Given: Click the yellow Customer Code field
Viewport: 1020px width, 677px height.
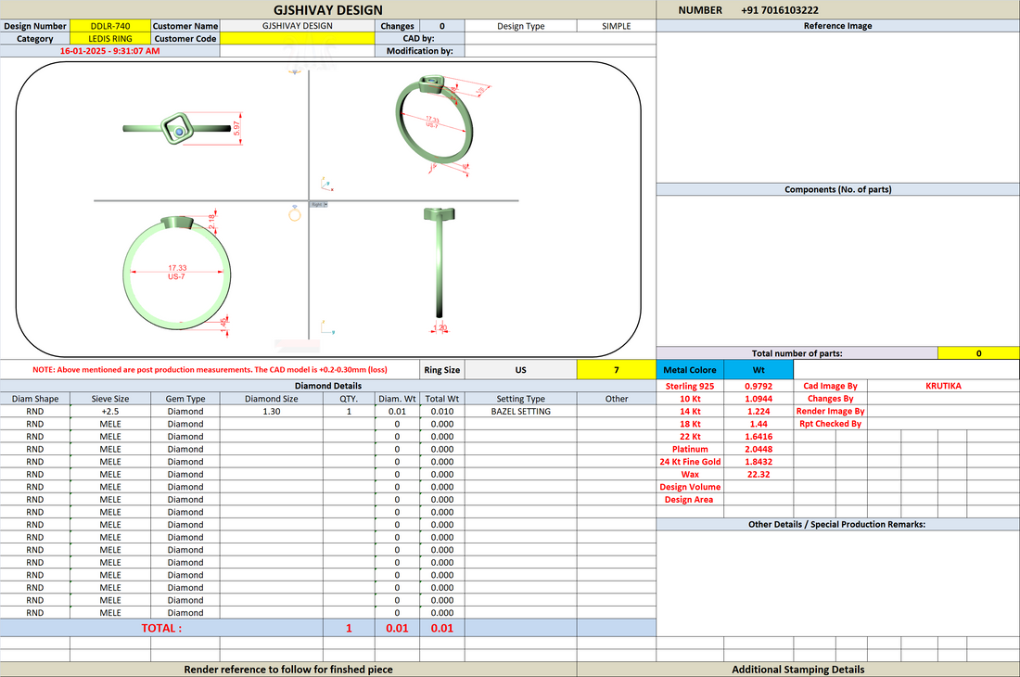Looking at the screenshot, I should pyautogui.click(x=298, y=38).
